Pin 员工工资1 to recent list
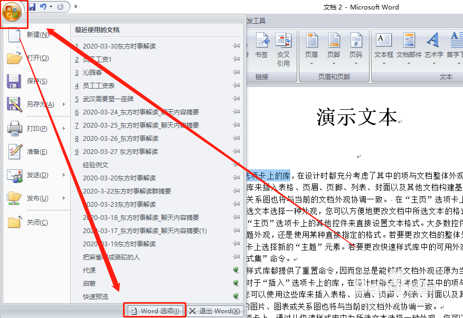The height and width of the screenshot is (318, 463). (x=235, y=59)
